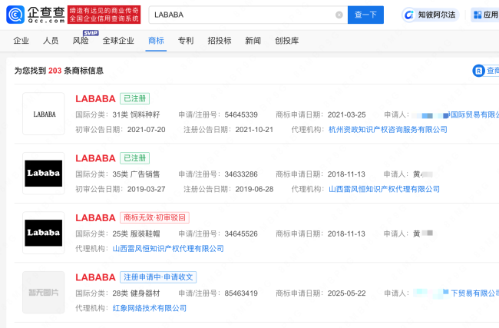Viewport: 499px width, 328px height.
Task: Click the 注册公告日期 2019-06-28
Action: pos(254,189)
